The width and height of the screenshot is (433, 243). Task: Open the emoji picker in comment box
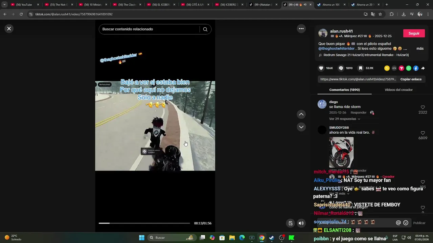pyautogui.click(x=406, y=223)
